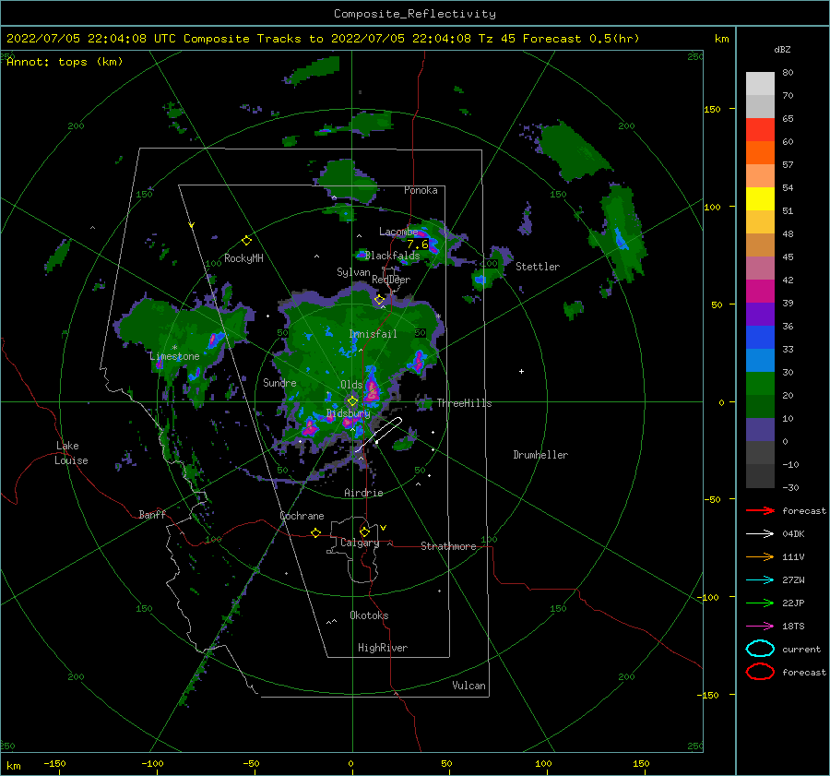Click the green 22JP track arrow
Screen dimensions: 830x776
tap(760, 603)
